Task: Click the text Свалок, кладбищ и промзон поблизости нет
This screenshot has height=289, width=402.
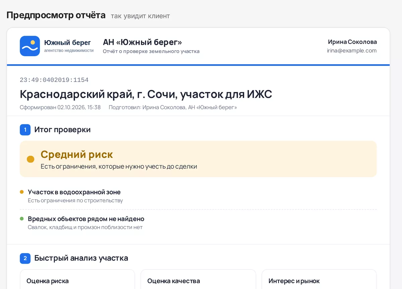Action: point(85,227)
